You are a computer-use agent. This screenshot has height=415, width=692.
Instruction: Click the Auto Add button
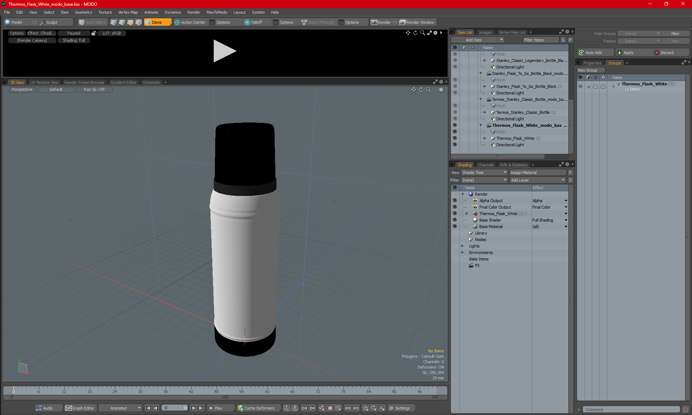click(595, 53)
